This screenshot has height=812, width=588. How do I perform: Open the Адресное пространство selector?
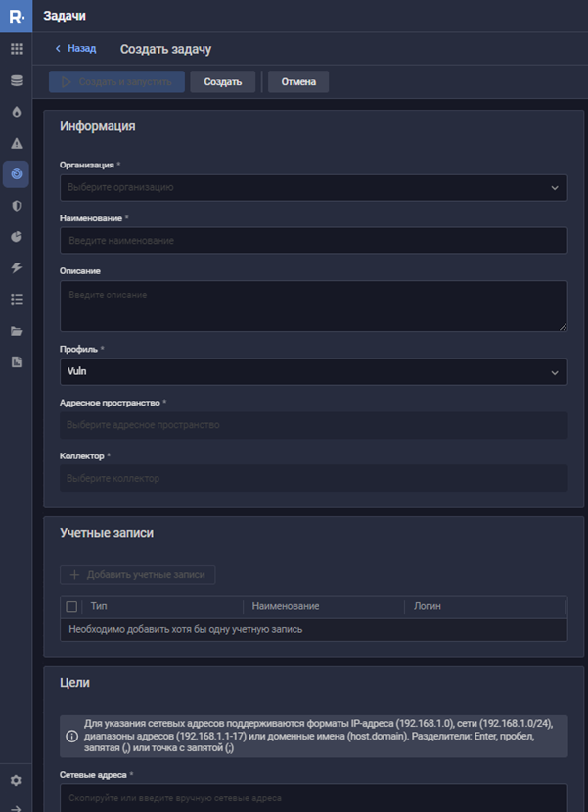coord(313,425)
